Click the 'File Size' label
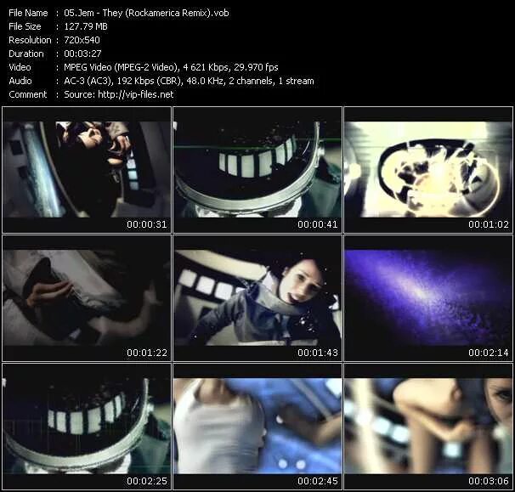 pos(25,26)
